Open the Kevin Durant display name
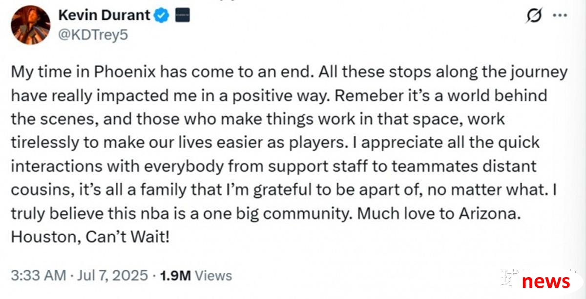 point(104,16)
